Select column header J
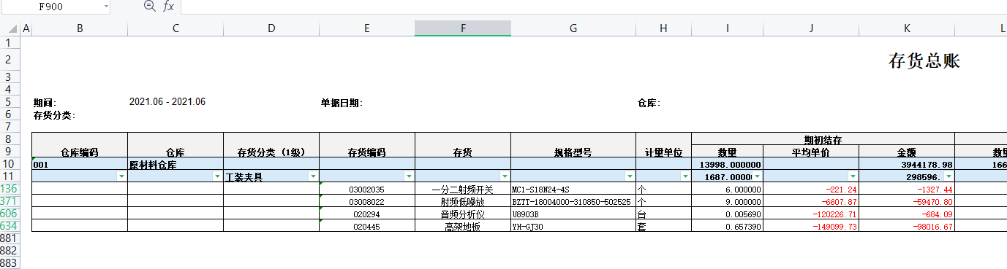The width and height of the screenshot is (1007, 269). click(x=811, y=28)
